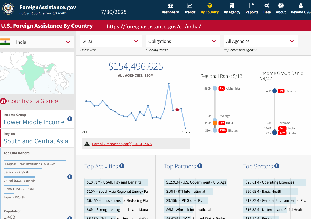Click the info icon next to Top Partners

click(x=200, y=166)
